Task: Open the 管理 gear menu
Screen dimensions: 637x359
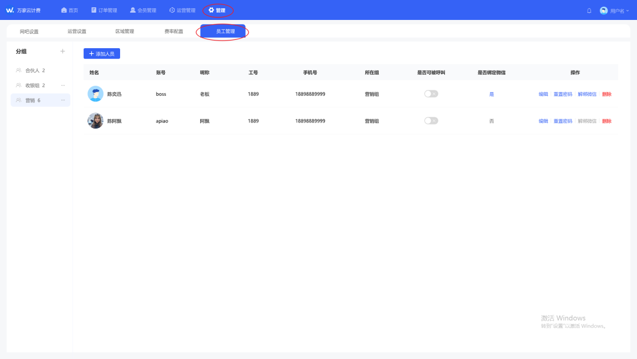Action: [217, 10]
